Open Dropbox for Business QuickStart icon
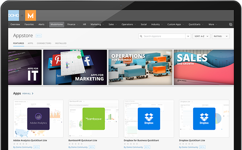Image resolution: width=242 pixels, height=150 pixels. coord(149,119)
